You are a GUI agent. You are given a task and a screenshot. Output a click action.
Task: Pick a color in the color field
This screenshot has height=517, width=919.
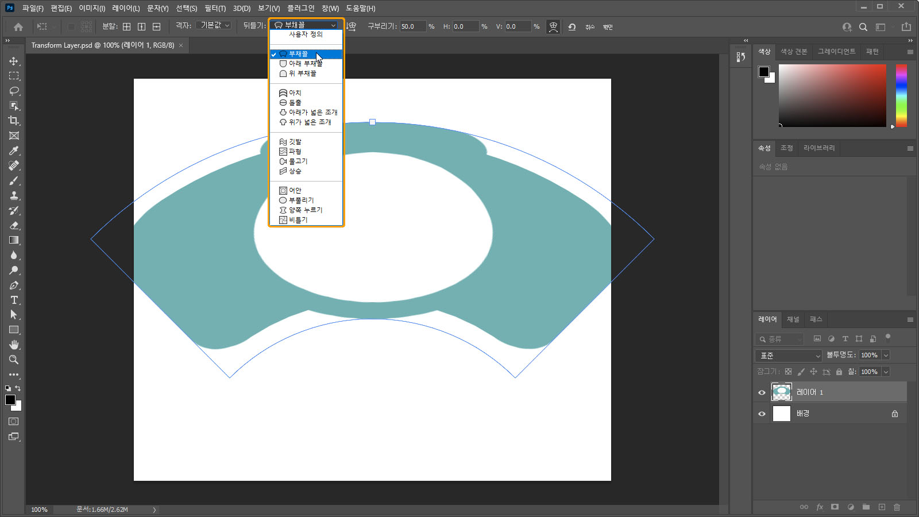click(832, 95)
